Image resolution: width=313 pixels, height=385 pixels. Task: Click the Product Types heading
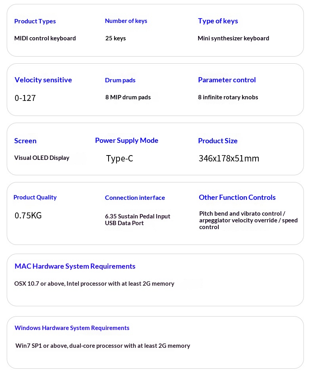click(x=35, y=21)
